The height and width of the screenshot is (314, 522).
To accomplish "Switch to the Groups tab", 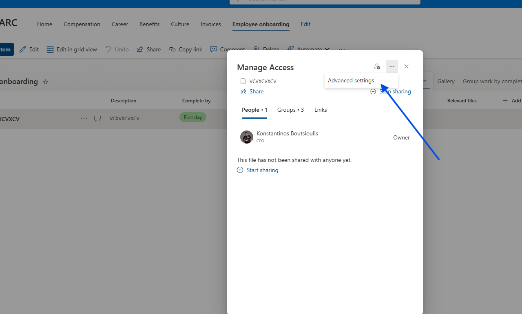I will click(x=290, y=110).
